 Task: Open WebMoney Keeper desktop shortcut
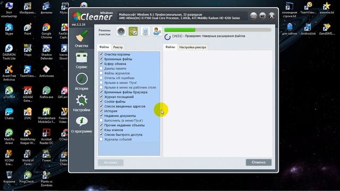tap(28, 137)
